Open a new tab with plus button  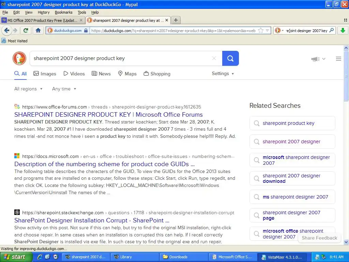click(x=176, y=20)
